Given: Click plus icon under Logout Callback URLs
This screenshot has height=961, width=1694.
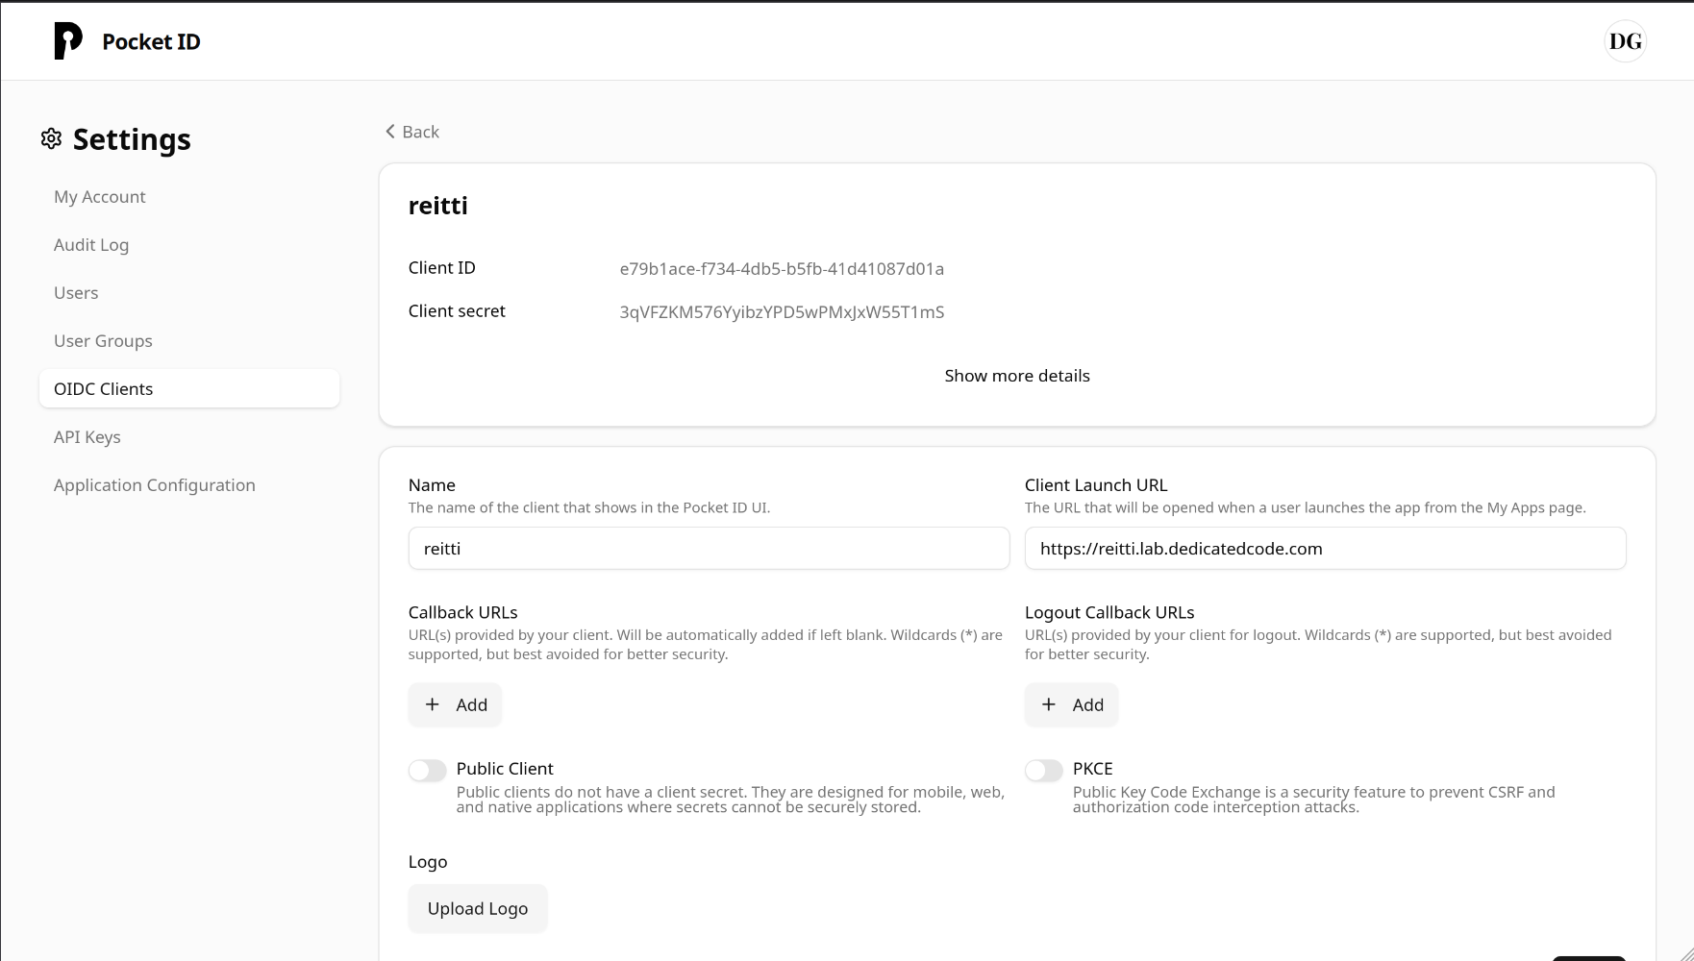Looking at the screenshot, I should 1049,704.
